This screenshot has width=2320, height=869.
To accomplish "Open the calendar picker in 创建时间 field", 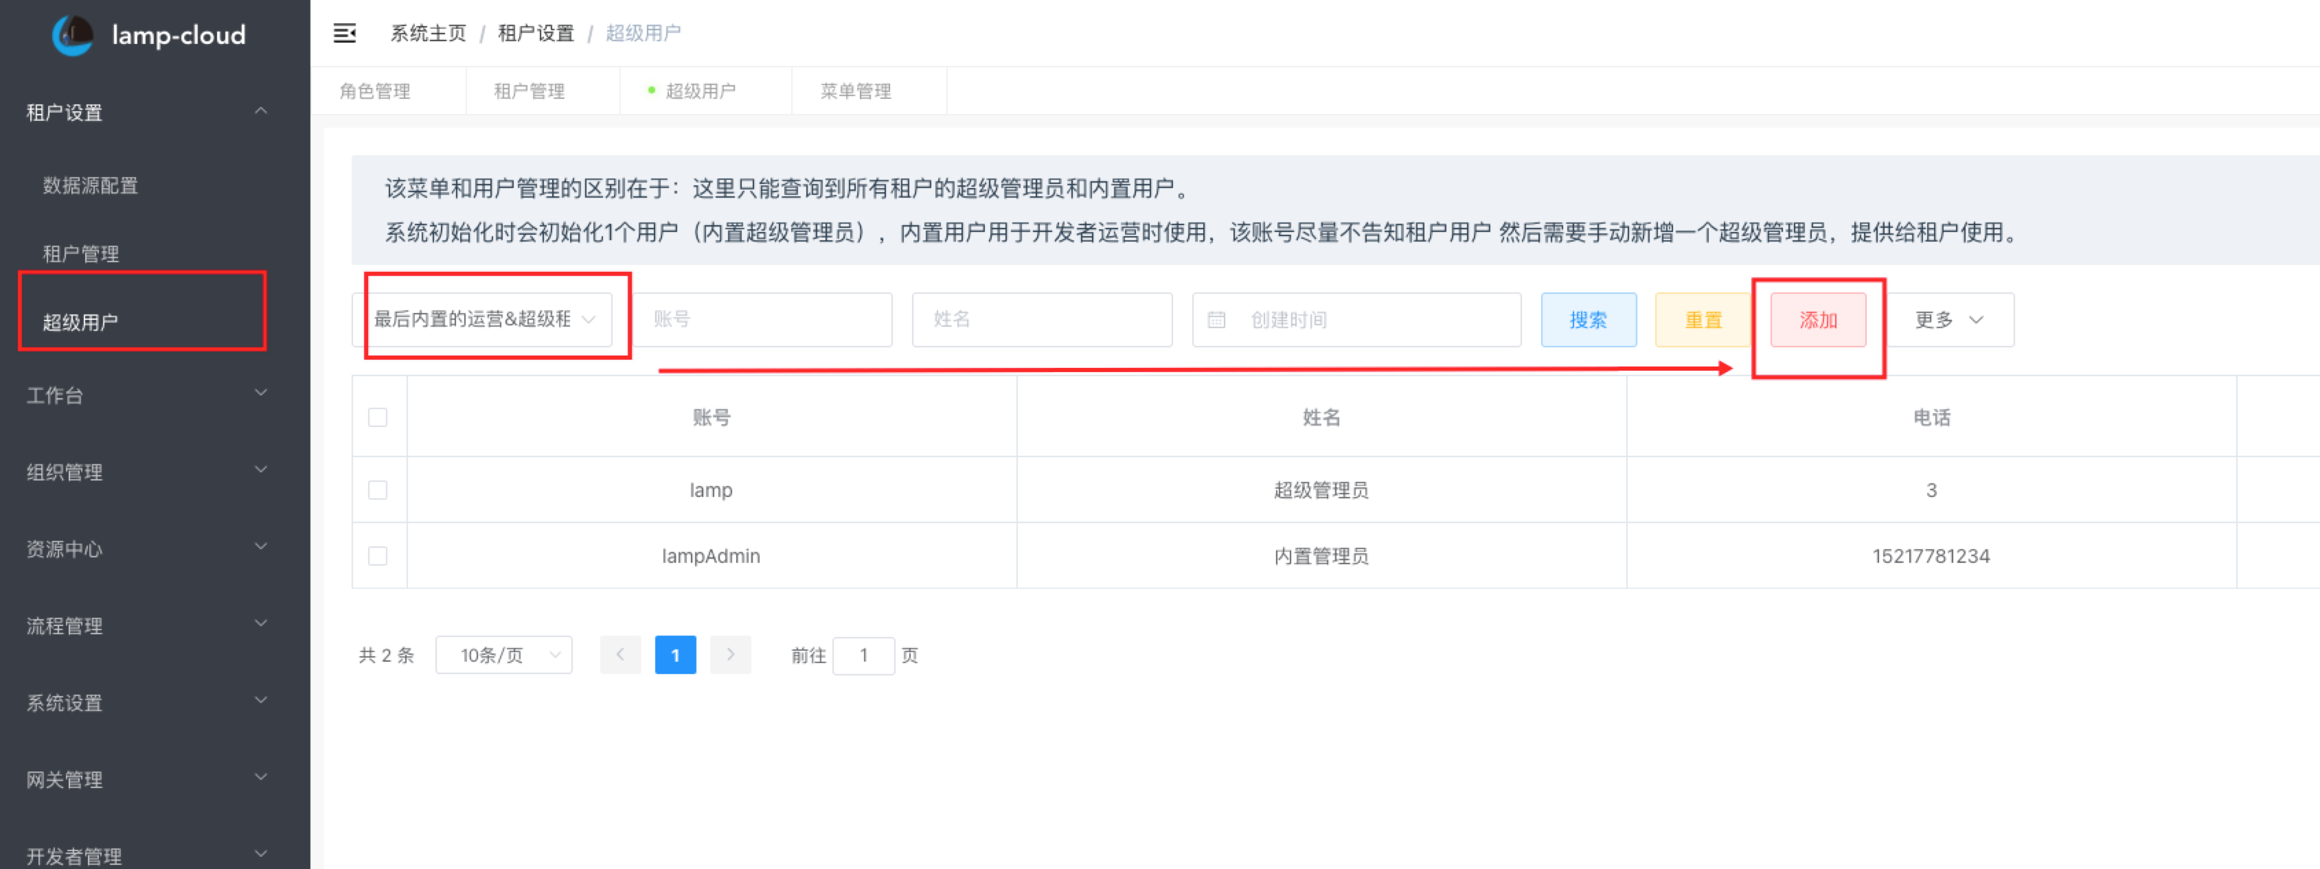I will [x=1218, y=318].
